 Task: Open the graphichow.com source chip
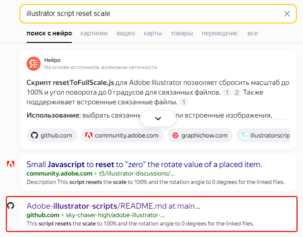click(200, 136)
